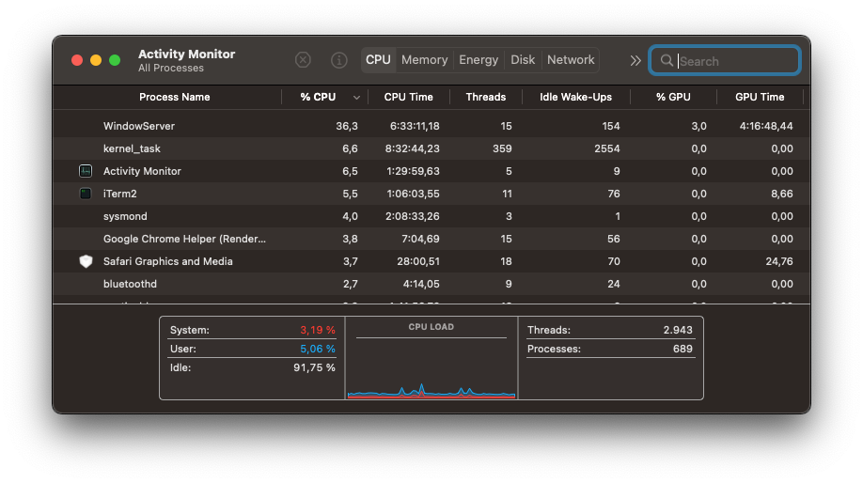Viewport: 863px width, 483px height.
Task: Switch to the Memory tab
Action: click(x=424, y=60)
